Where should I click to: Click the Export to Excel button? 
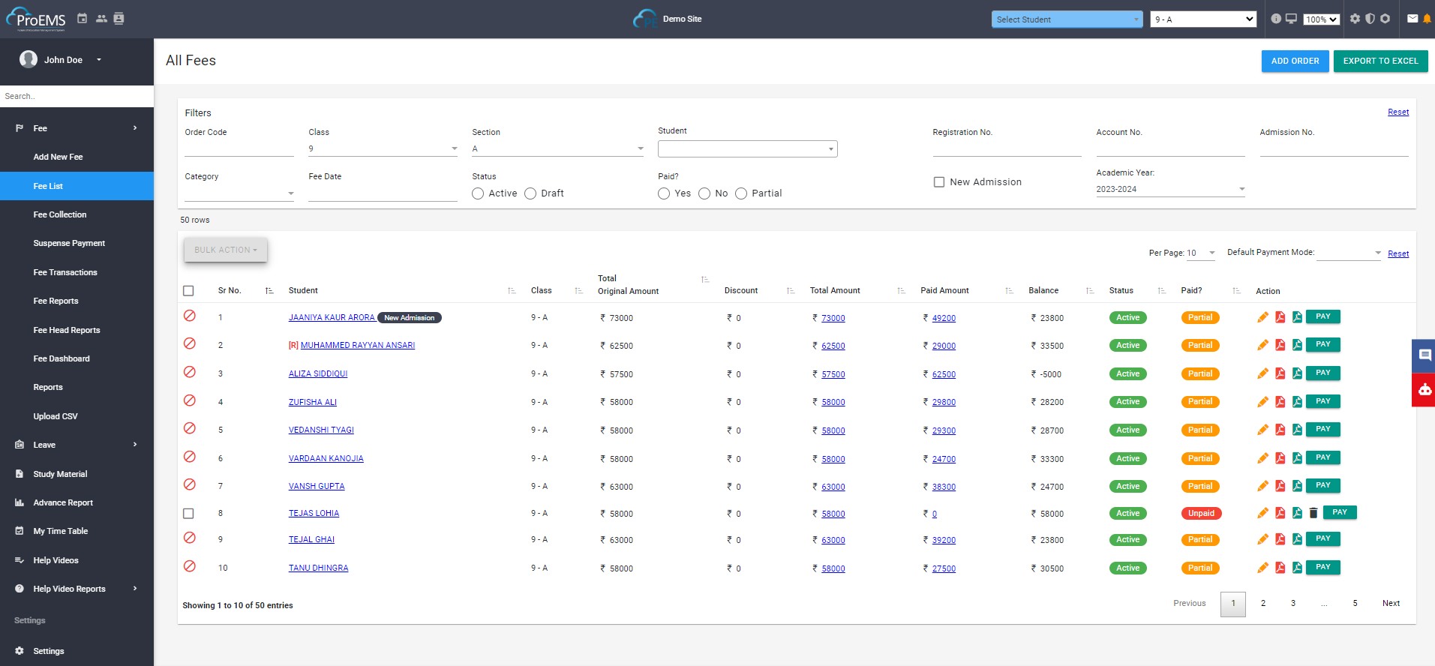(x=1380, y=61)
